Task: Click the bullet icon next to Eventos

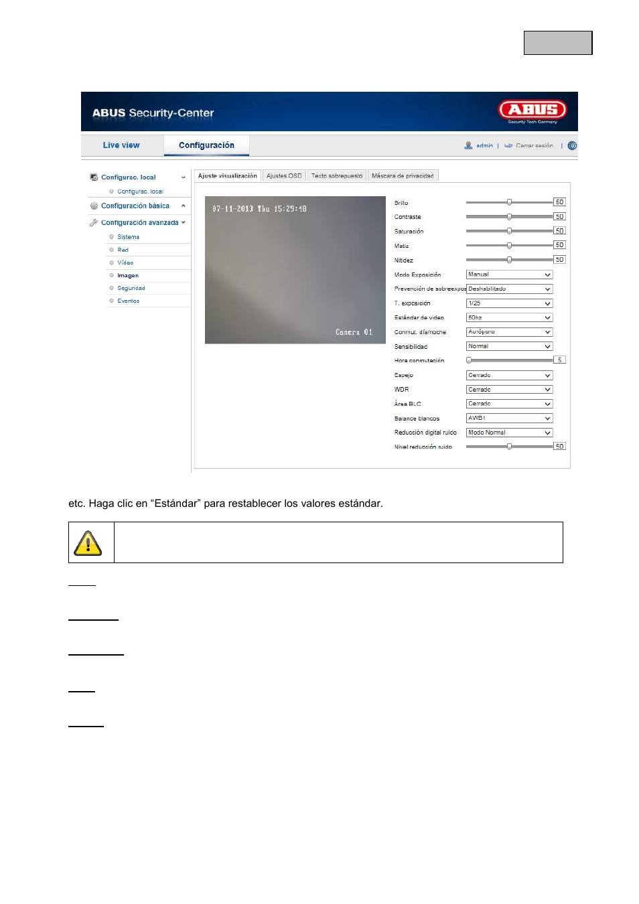Action: [112, 301]
